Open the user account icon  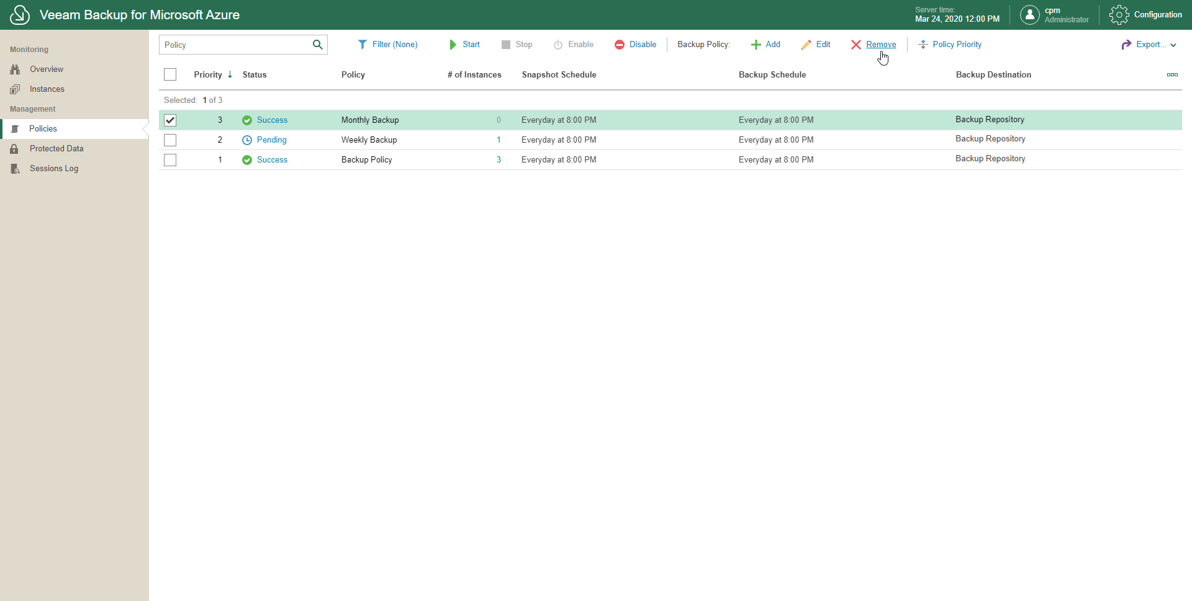point(1029,15)
